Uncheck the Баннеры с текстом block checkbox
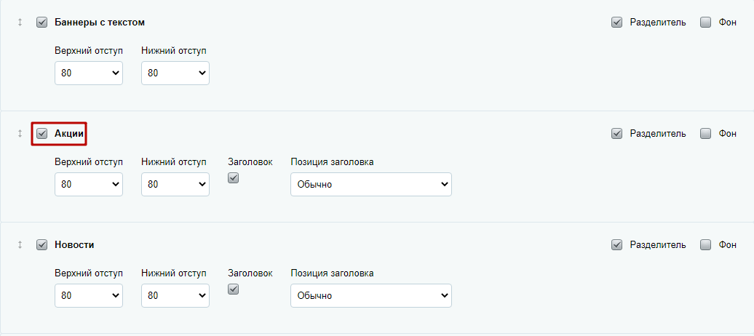The image size is (754, 336). 41,23
